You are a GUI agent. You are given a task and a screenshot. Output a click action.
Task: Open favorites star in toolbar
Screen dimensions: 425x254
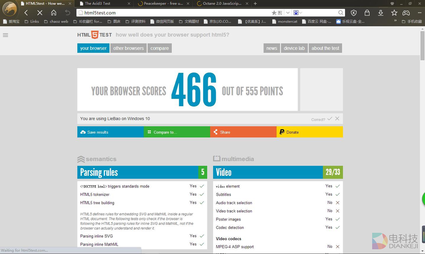(x=394, y=12)
